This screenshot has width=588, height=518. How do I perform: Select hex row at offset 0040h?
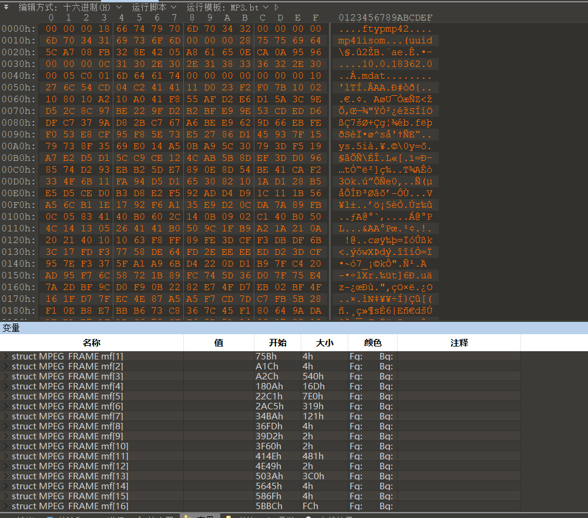tap(19, 76)
